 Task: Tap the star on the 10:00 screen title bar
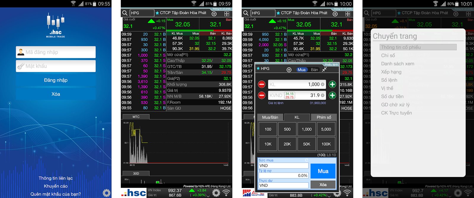[x=278, y=13]
